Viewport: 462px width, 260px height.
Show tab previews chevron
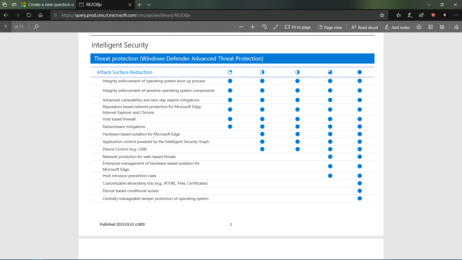tap(149, 5)
